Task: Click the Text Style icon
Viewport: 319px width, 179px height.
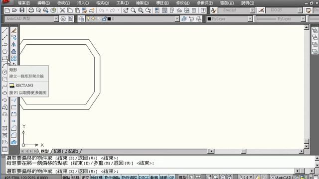Action: pyautogui.click(x=213, y=10)
